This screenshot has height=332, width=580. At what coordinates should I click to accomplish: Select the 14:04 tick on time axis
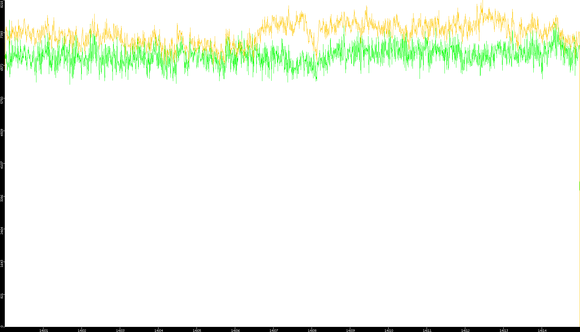tap(159, 330)
